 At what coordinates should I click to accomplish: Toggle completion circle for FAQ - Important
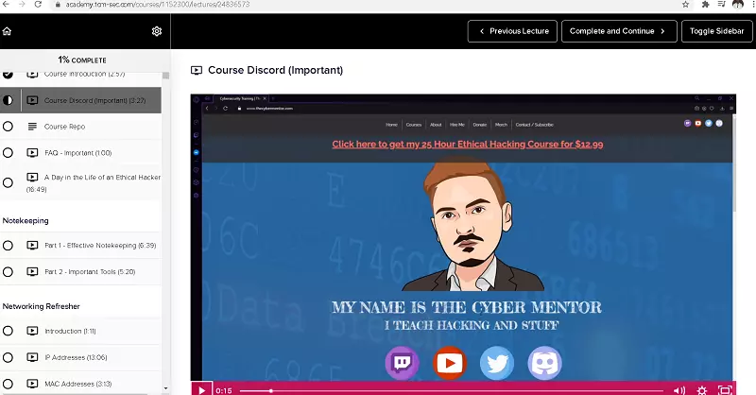click(x=9, y=153)
